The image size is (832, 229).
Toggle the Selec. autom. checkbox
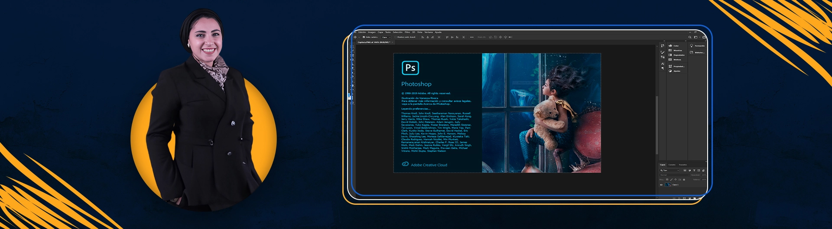pyautogui.click(x=364, y=37)
